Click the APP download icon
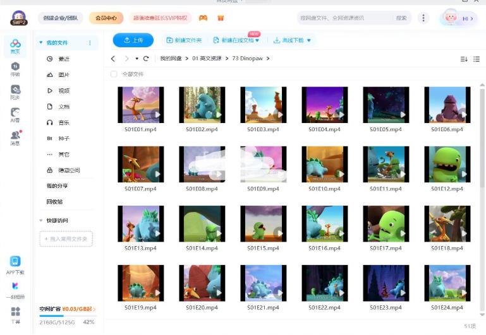The image size is (486, 335). click(x=15, y=265)
